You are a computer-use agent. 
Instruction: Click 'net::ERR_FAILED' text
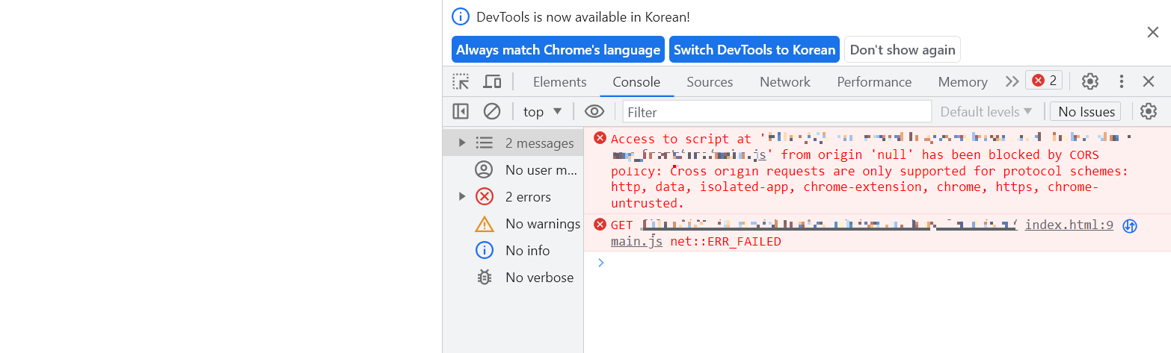725,241
